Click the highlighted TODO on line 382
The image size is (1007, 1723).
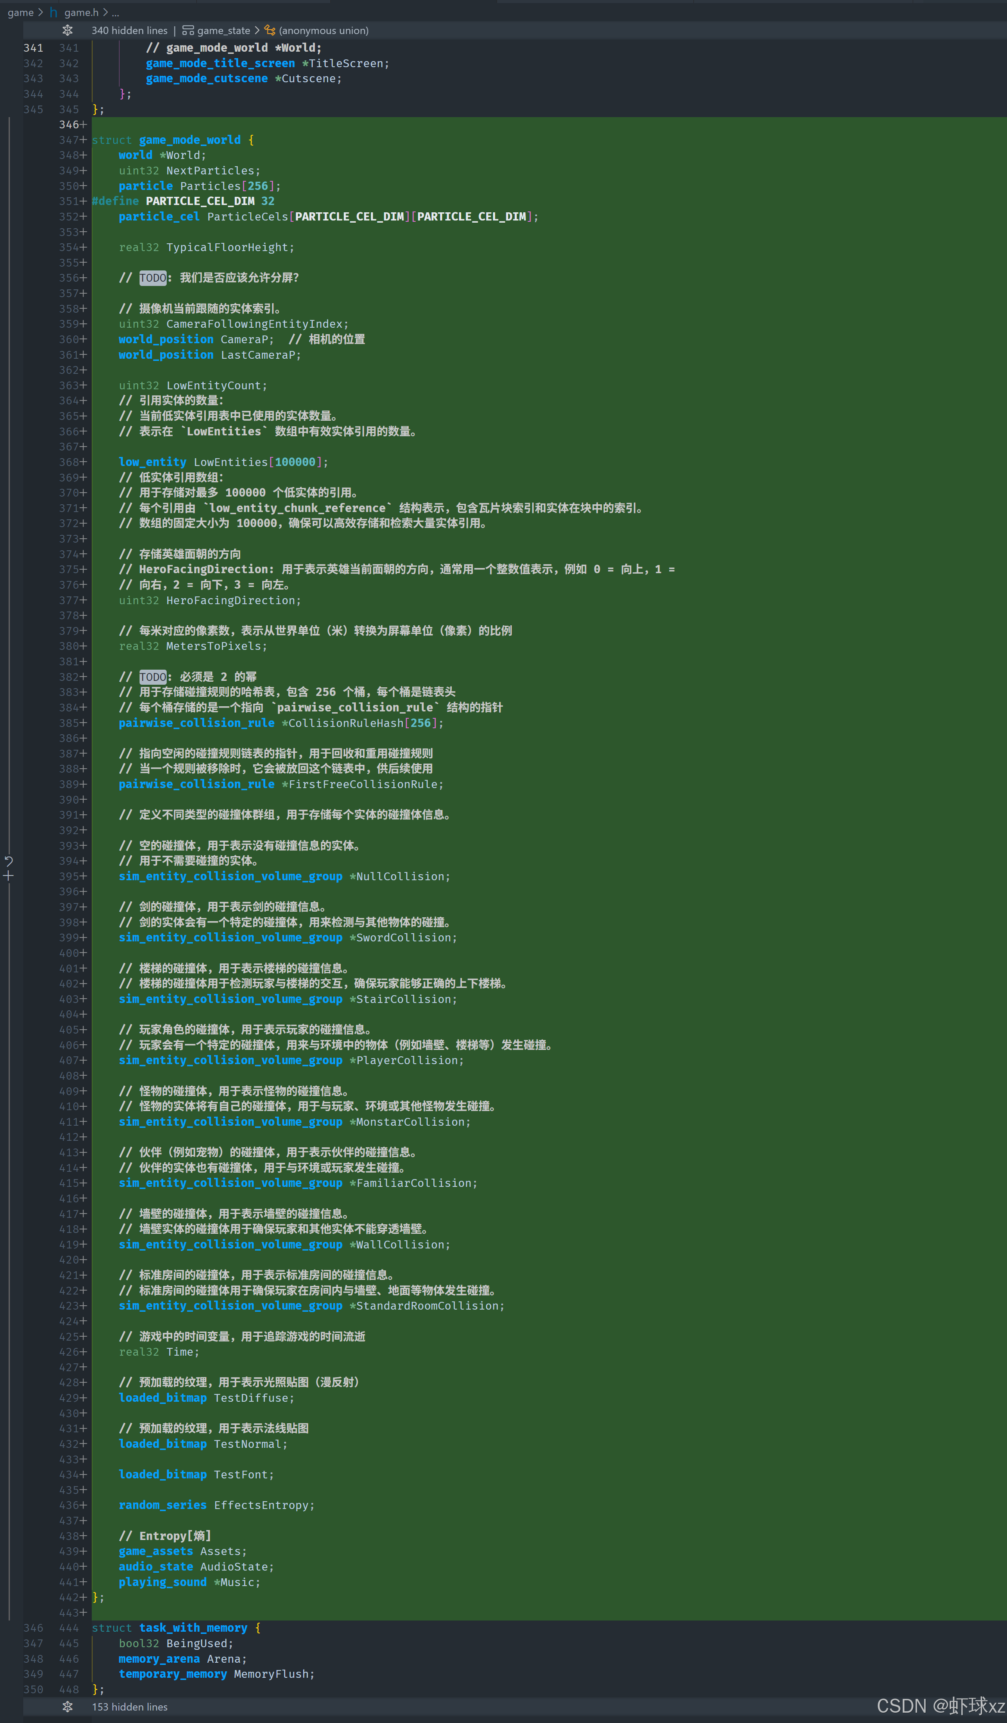(x=152, y=677)
